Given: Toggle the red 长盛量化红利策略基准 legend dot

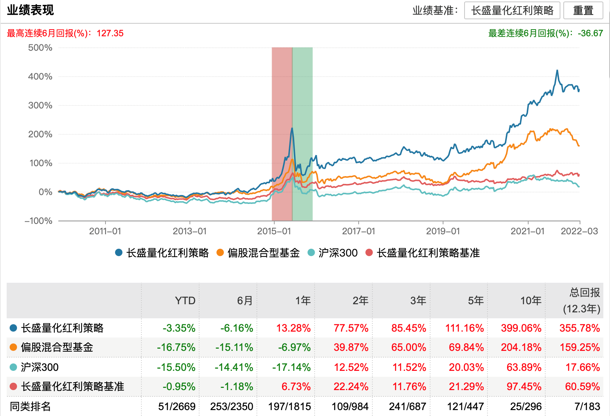Looking at the screenshot, I should coord(369,253).
